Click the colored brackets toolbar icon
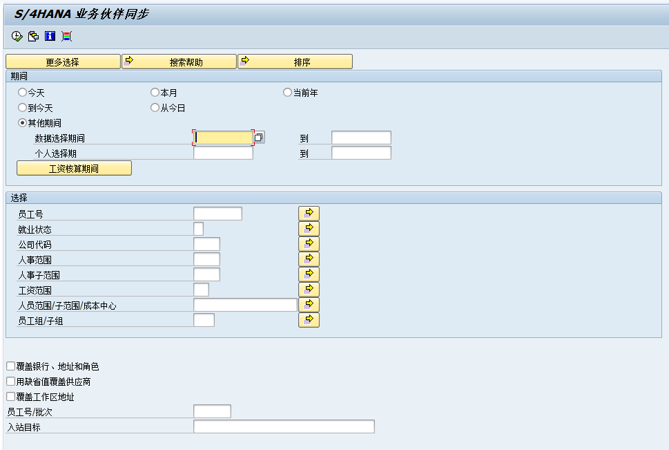This screenshot has width=669, height=450. pyautogui.click(x=66, y=36)
